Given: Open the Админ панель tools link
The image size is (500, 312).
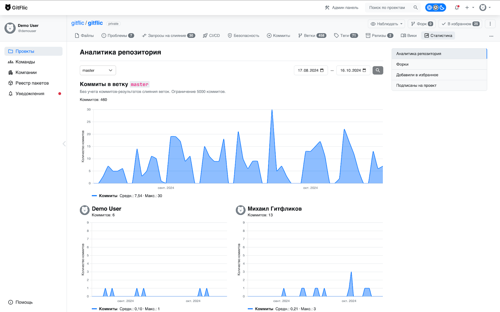Looking at the screenshot, I should pos(342,7).
